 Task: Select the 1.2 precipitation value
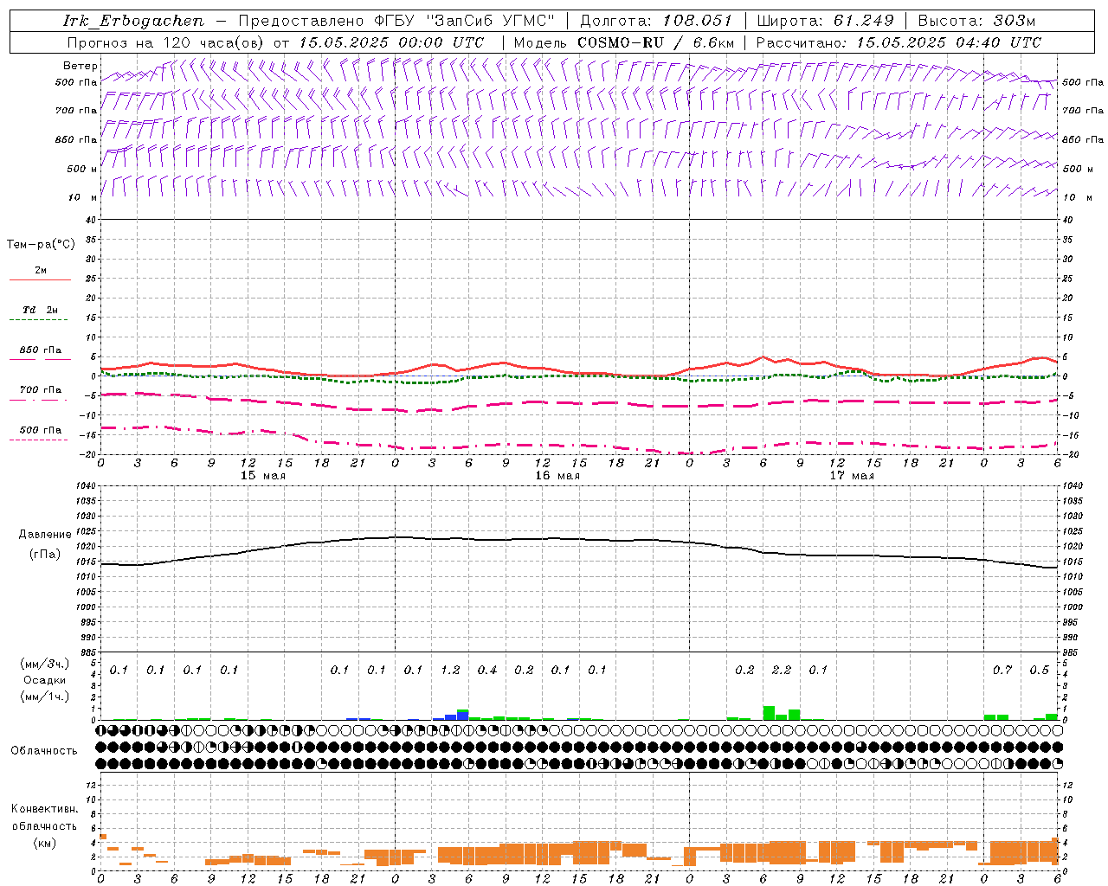450,671
